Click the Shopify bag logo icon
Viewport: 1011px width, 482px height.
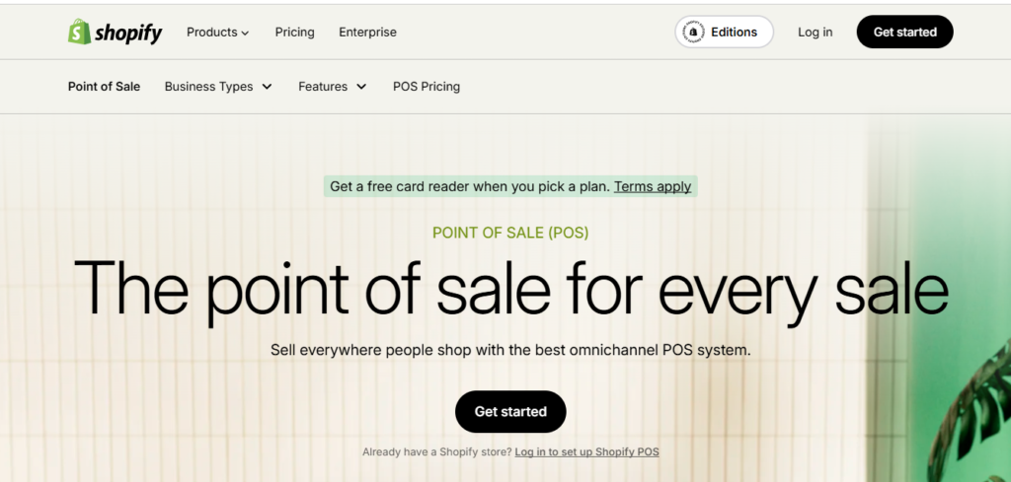[79, 32]
